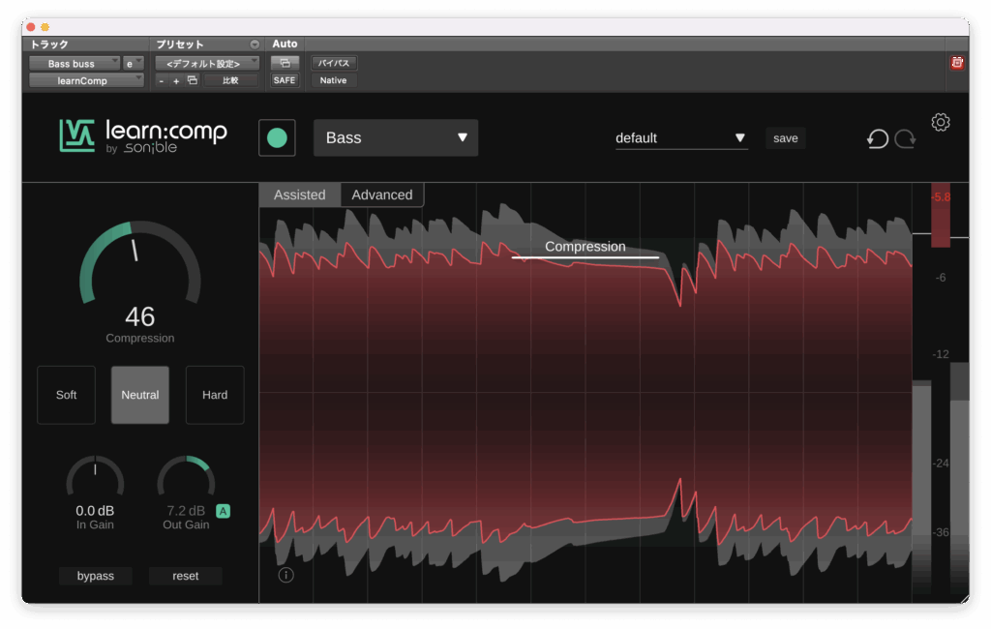Open the learnComp plugin selector
This screenshot has height=629, width=991.
pyautogui.click(x=86, y=80)
